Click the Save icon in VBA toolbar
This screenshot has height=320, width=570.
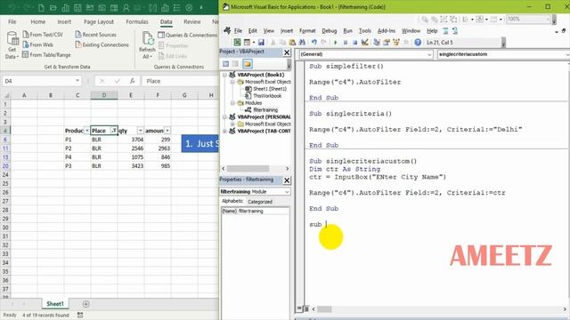pyautogui.click(x=261, y=43)
